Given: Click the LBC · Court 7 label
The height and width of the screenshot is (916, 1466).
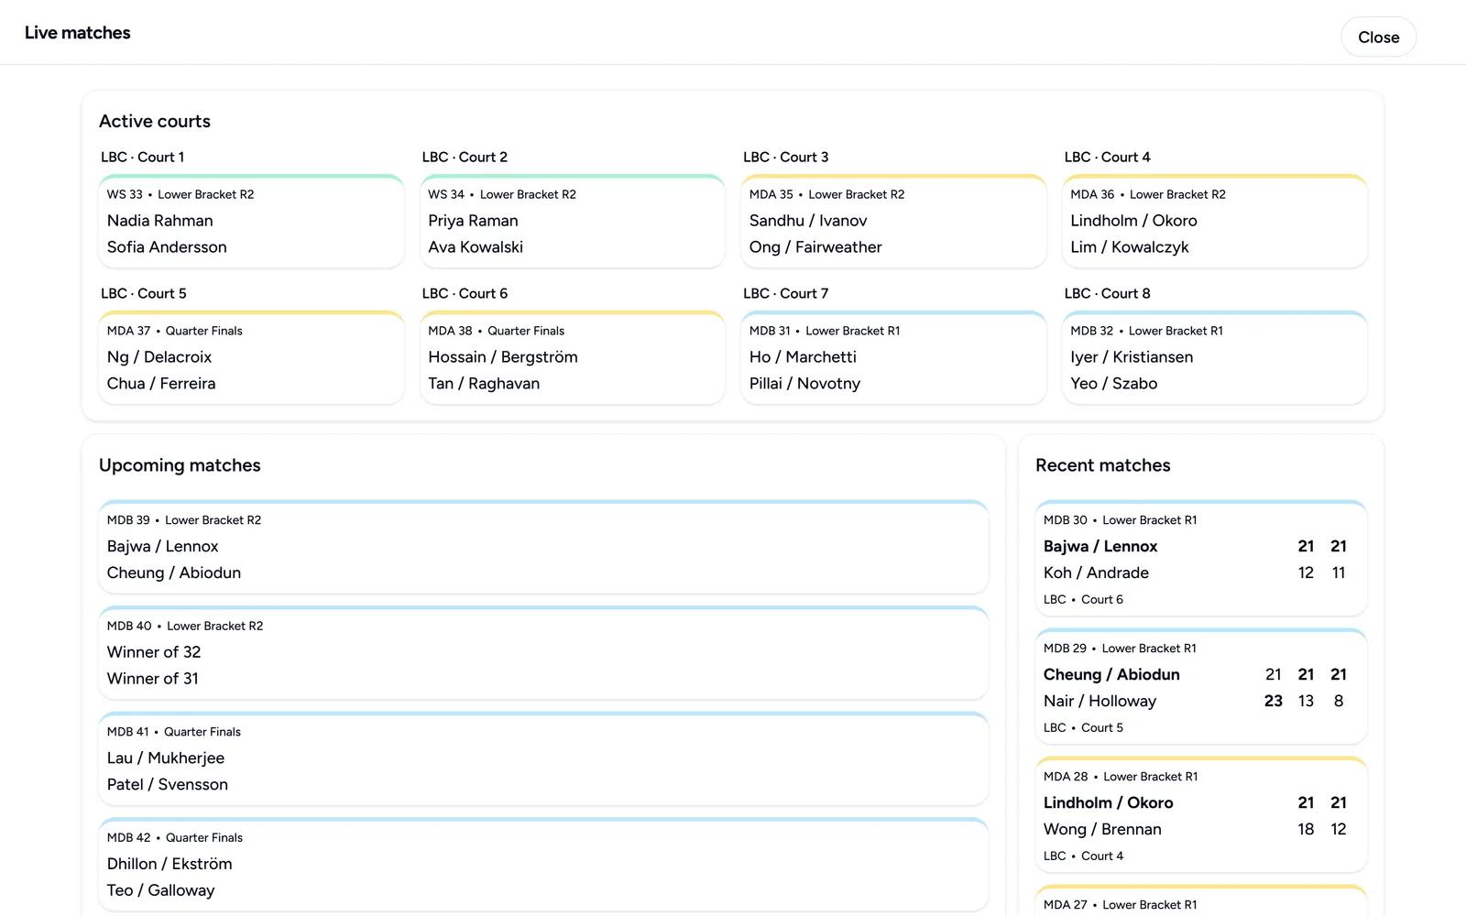Looking at the screenshot, I should pyautogui.click(x=786, y=293).
